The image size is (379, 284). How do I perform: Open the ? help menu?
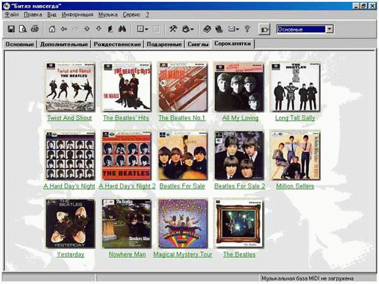coord(147,14)
